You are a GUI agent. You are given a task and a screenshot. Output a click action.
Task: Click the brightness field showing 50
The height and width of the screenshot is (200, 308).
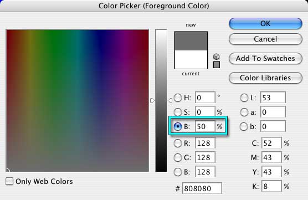coord(205,126)
